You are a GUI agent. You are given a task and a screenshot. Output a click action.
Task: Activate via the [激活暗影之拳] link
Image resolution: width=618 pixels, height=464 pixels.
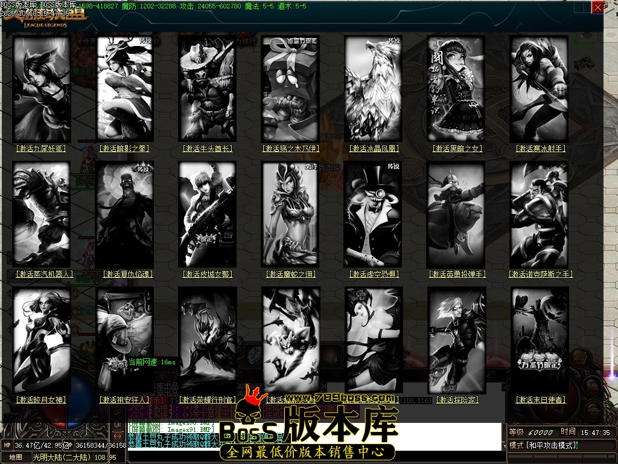(124, 148)
